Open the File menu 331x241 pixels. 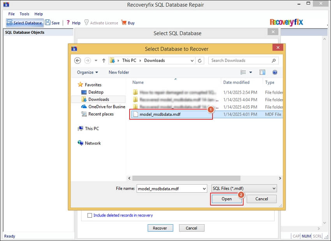click(11, 14)
